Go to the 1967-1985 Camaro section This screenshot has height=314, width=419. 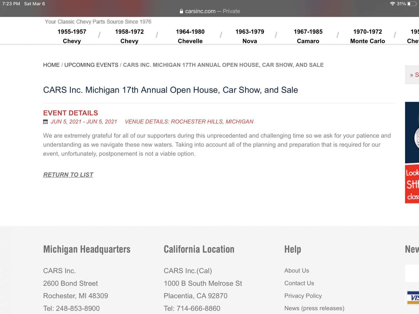(308, 36)
